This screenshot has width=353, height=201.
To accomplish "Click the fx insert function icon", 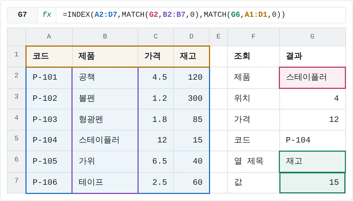I will point(47,15).
